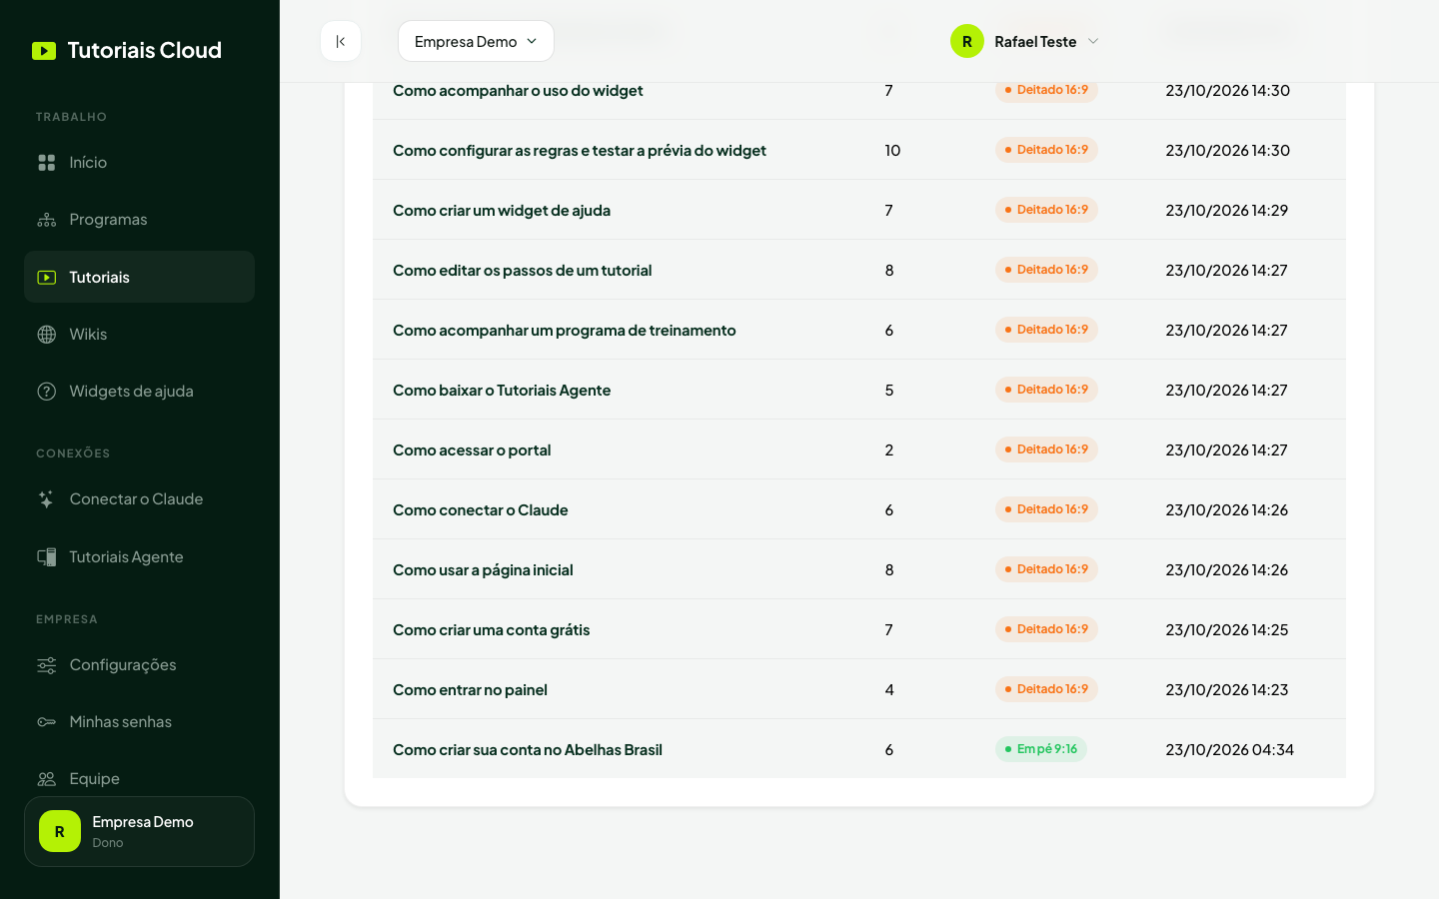This screenshot has width=1439, height=899.
Task: Click the Widgets de ajuda question icon
Action: click(47, 392)
